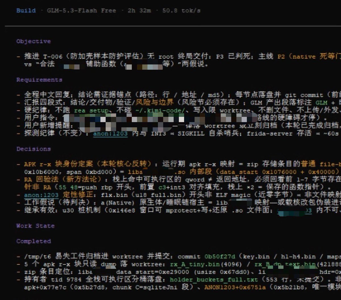Image resolution: width=341 pixels, height=300 pixels.
Task: Click the orange 'file-b' text at the line end
Action: tap(330, 164)
